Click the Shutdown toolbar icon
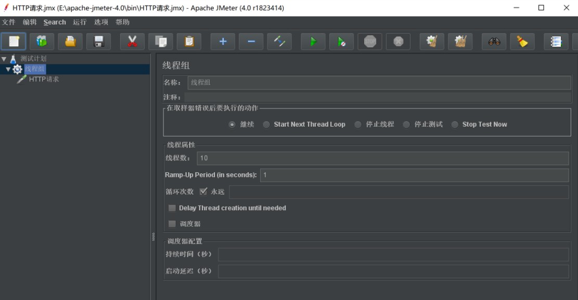 coord(398,41)
